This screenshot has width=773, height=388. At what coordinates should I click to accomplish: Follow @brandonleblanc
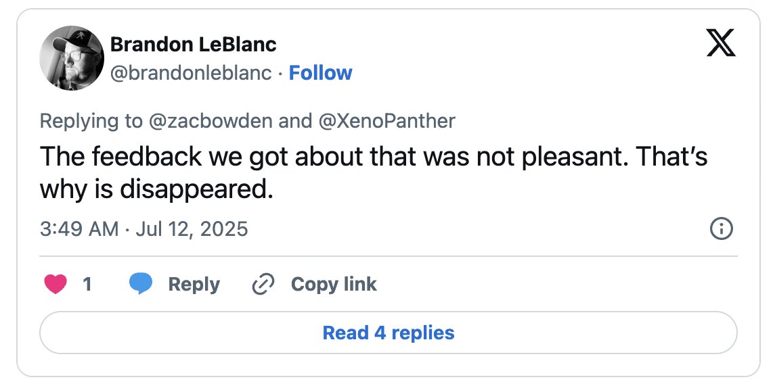pyautogui.click(x=320, y=73)
